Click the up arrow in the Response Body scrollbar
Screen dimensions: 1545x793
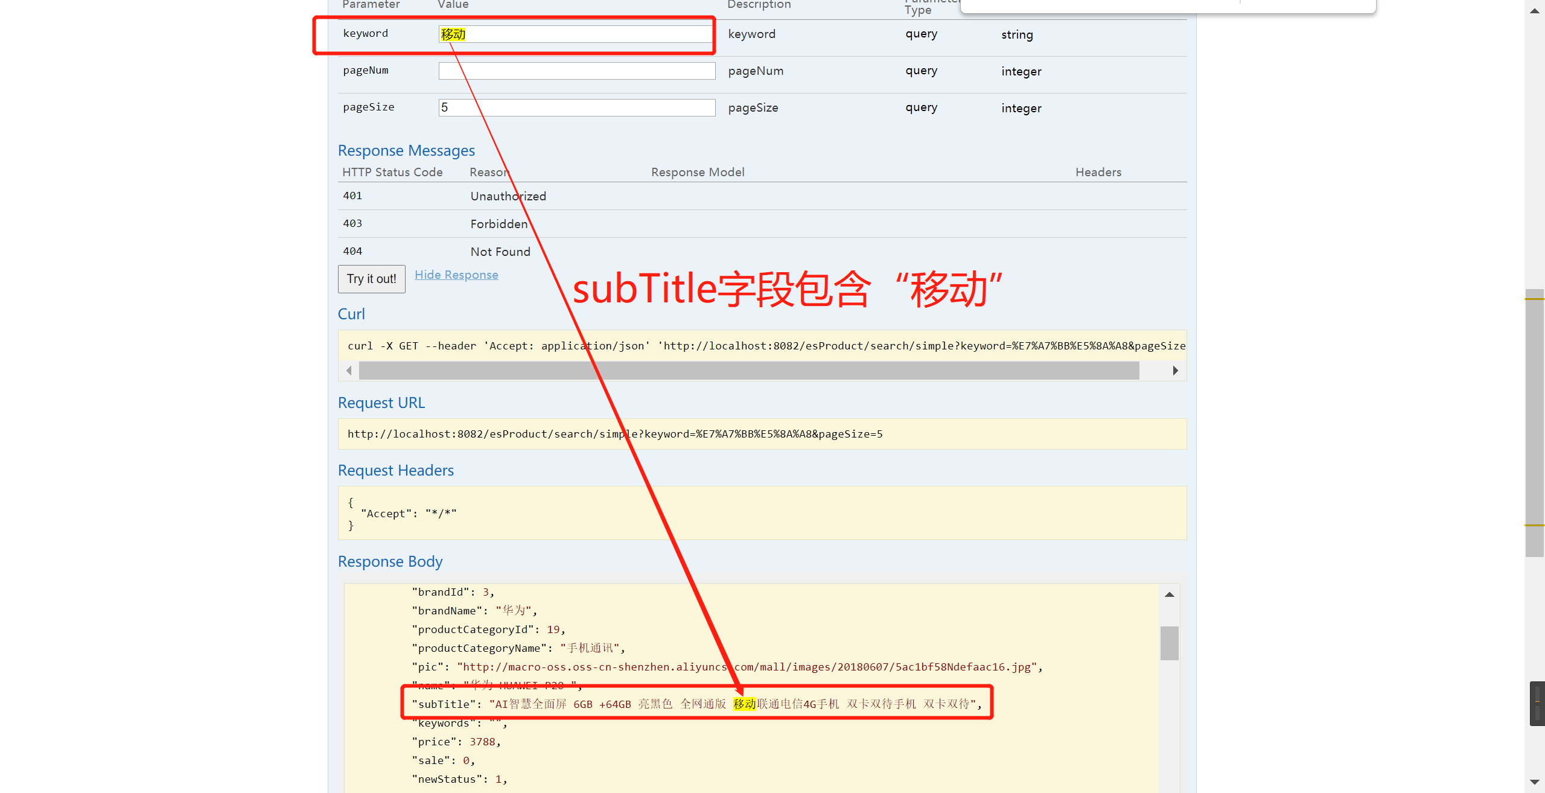click(x=1170, y=594)
